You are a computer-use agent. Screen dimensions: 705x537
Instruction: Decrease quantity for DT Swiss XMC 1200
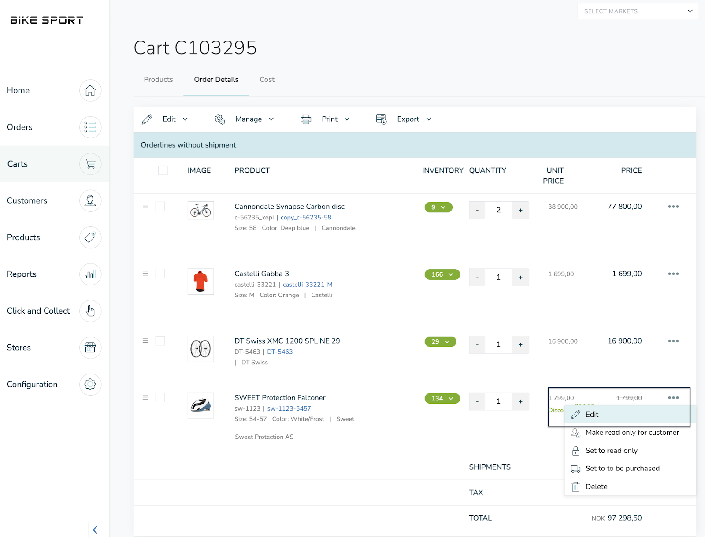[x=477, y=345]
